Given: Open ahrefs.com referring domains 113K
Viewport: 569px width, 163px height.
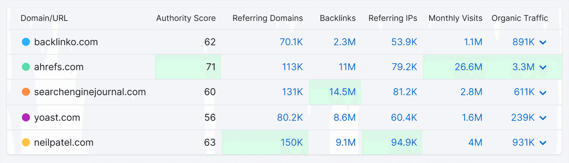Looking at the screenshot, I should click(293, 67).
